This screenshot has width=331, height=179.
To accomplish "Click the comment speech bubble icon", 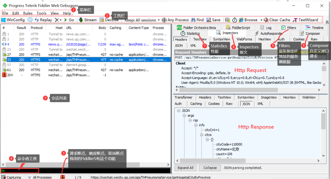I will pos(30,20).
